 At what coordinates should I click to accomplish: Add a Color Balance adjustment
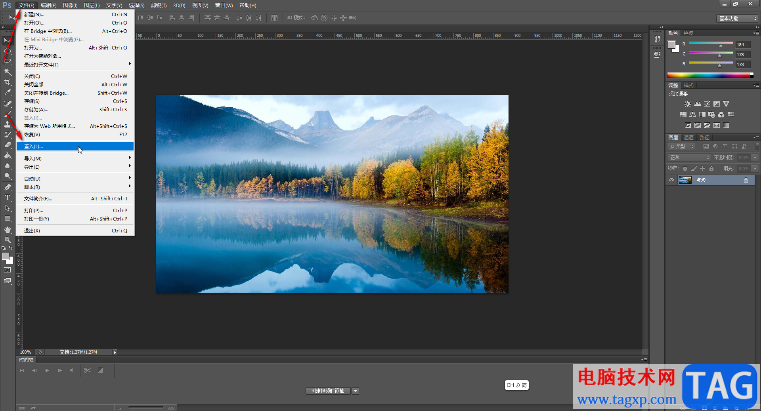[692, 115]
